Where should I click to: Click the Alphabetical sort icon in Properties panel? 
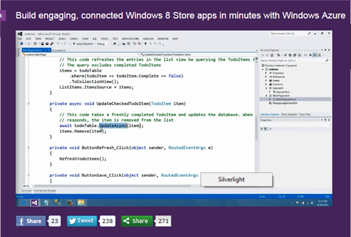click(266, 129)
